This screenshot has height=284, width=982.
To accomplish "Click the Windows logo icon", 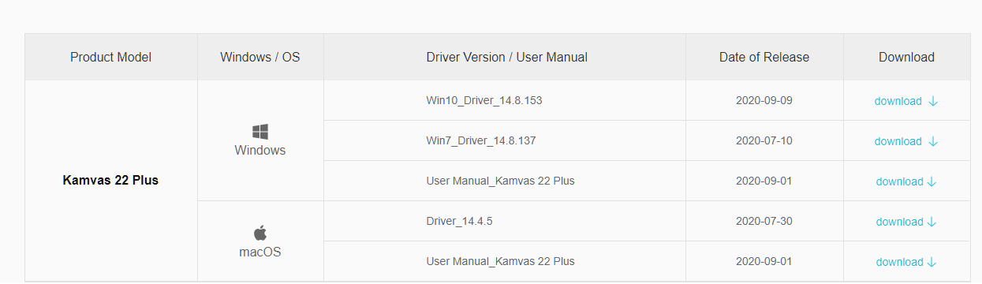I will pos(260,132).
